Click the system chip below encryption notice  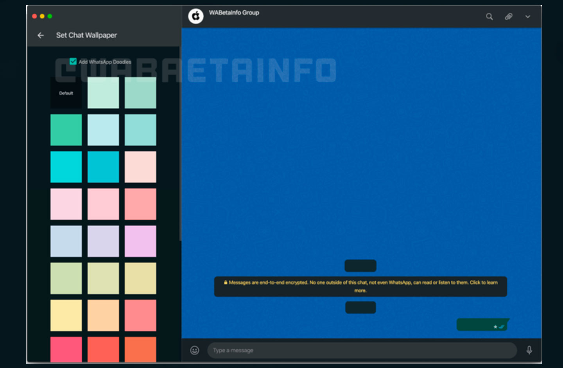(x=360, y=308)
